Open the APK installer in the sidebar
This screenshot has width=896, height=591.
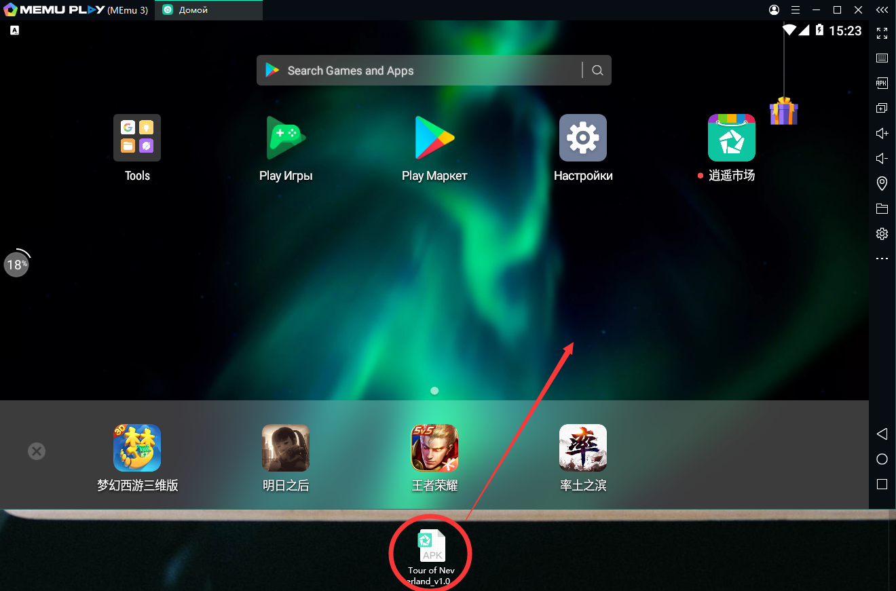click(x=882, y=83)
